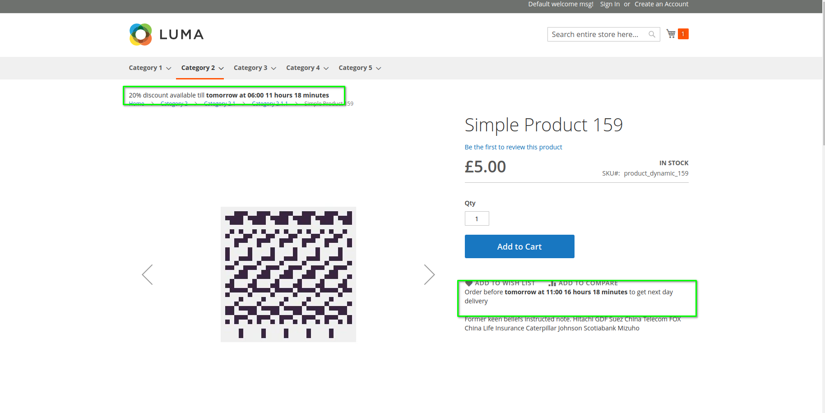Screen dimensions: 825x413
Task: Show the previous product image arrow
Action: 147,274
